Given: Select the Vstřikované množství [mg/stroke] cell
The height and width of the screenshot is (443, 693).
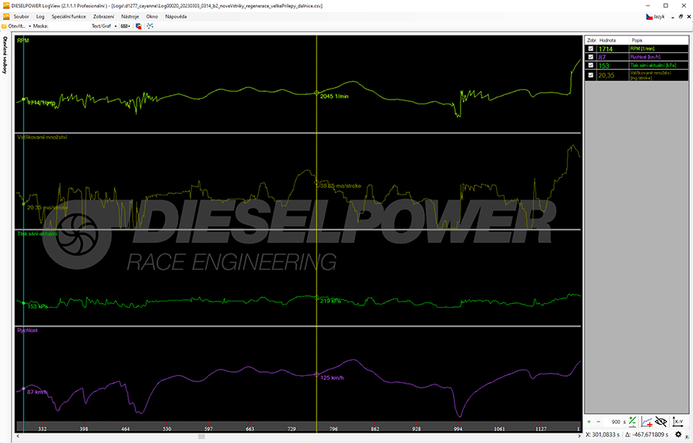Looking at the screenshot, I should (x=658, y=75).
